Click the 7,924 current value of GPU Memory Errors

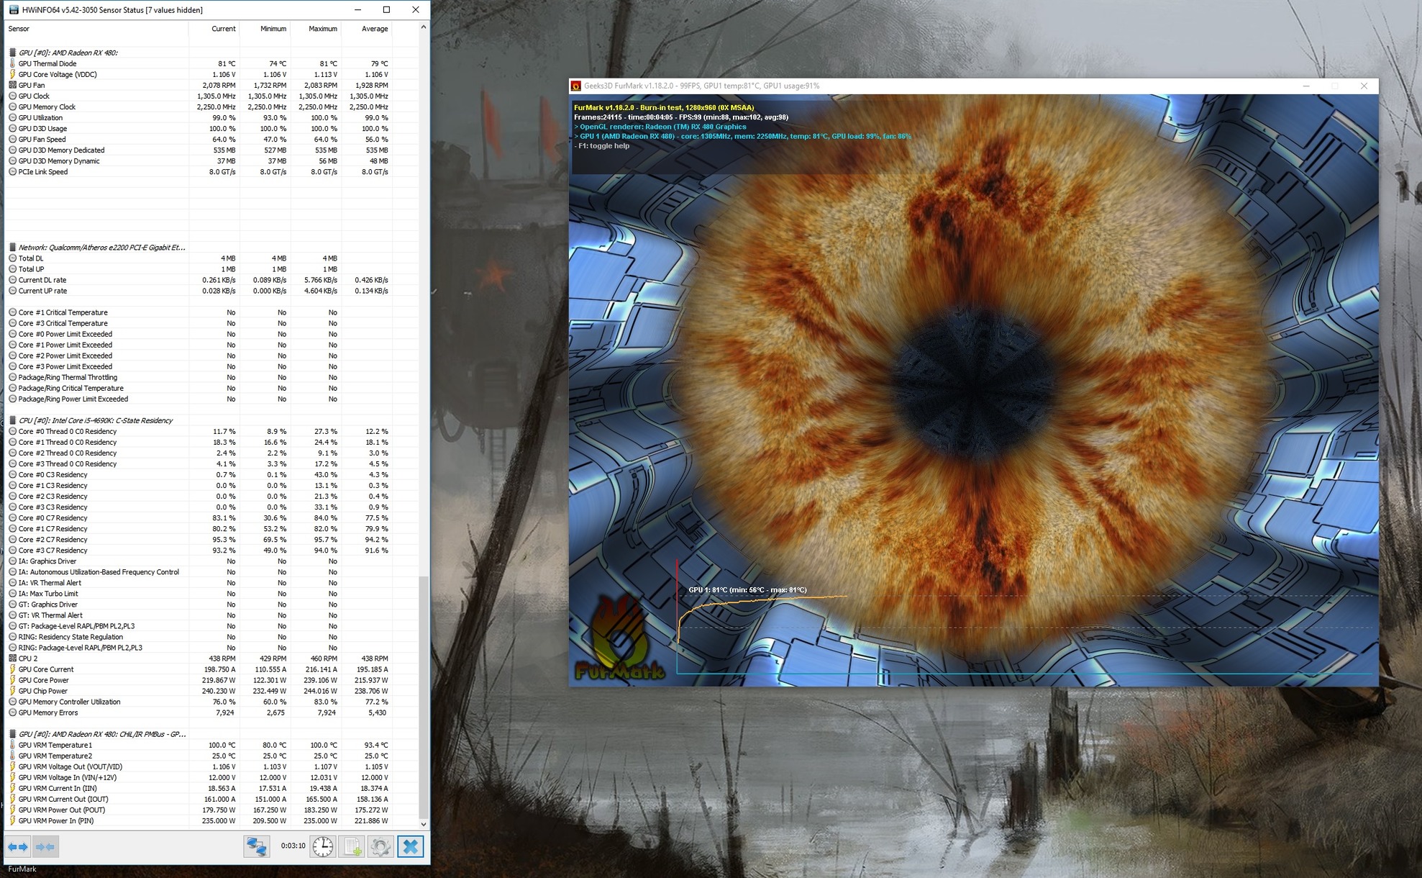(225, 712)
